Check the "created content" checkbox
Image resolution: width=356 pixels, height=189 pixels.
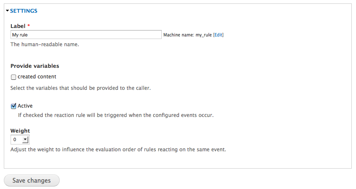[14, 77]
